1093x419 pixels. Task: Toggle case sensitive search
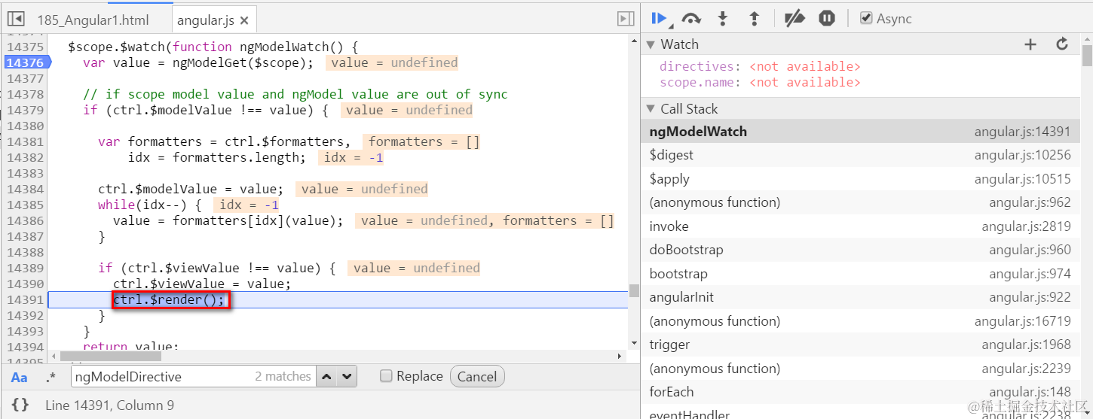pyautogui.click(x=20, y=377)
